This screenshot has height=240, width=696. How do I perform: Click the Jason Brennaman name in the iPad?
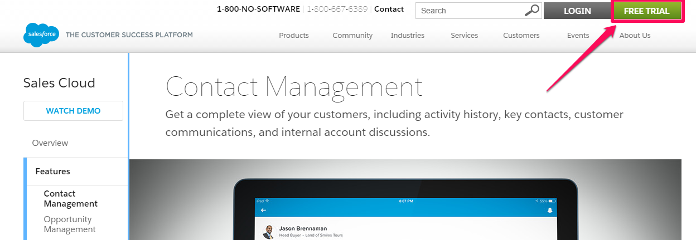[303, 228]
